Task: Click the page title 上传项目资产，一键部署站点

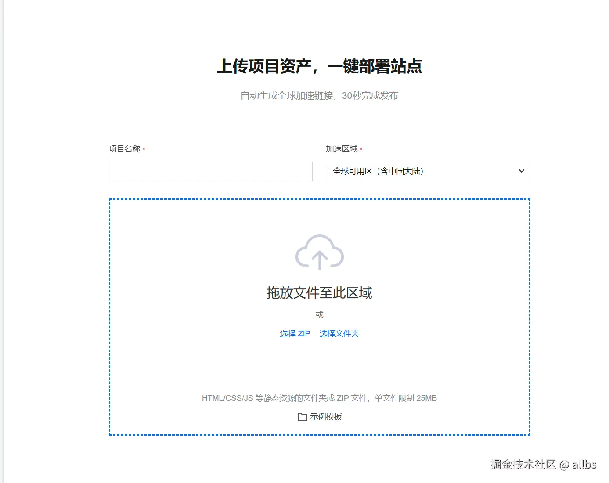Action: pyautogui.click(x=320, y=67)
